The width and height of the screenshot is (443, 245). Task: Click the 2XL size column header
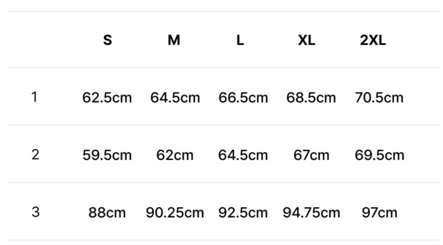pos(373,40)
